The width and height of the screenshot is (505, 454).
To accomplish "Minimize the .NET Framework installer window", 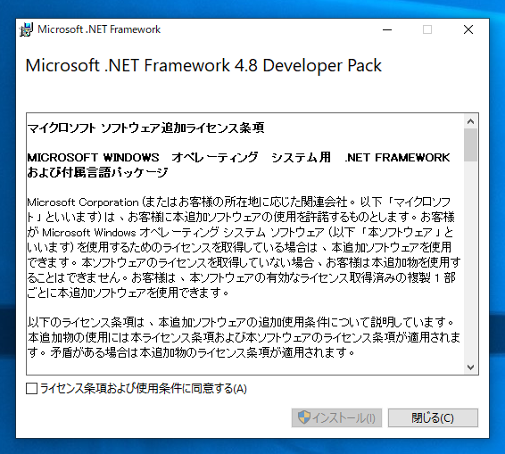I will pyautogui.click(x=387, y=29).
